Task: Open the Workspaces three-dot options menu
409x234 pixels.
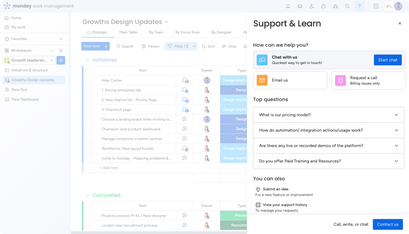Action: [52, 51]
